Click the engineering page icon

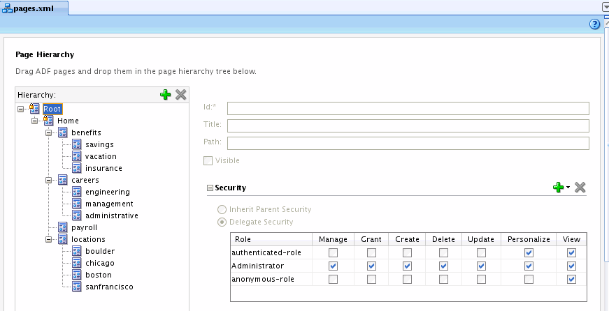click(x=76, y=192)
